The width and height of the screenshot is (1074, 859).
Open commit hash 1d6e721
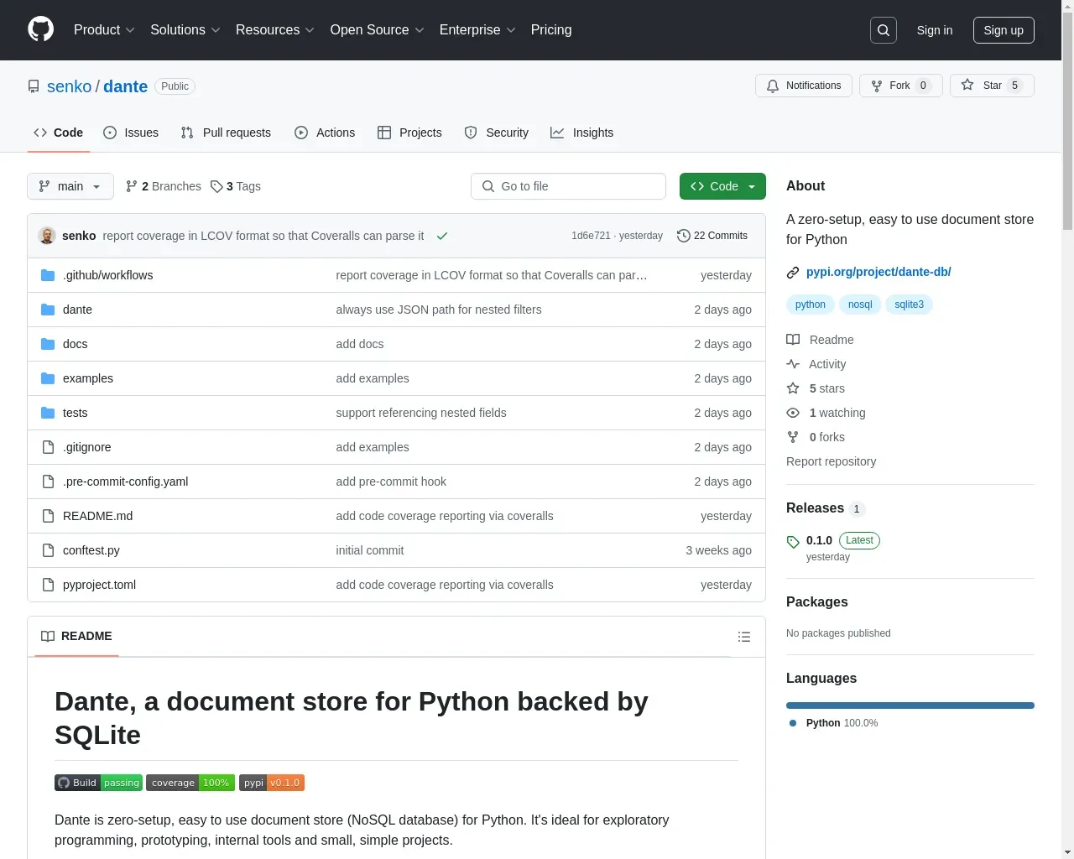point(591,236)
